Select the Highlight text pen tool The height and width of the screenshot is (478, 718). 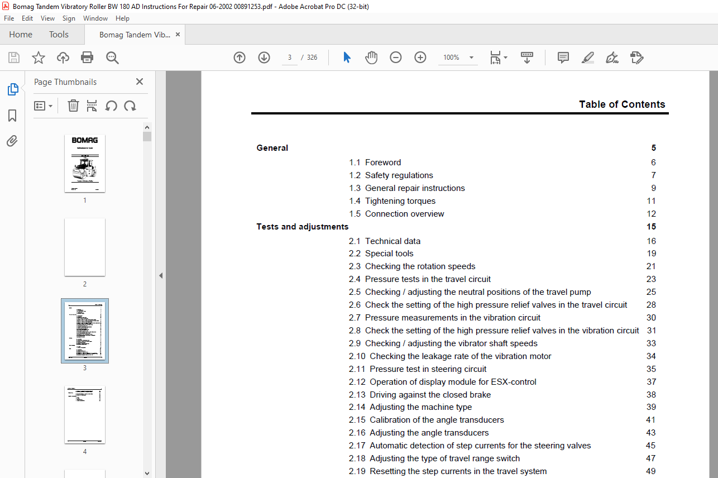(588, 58)
